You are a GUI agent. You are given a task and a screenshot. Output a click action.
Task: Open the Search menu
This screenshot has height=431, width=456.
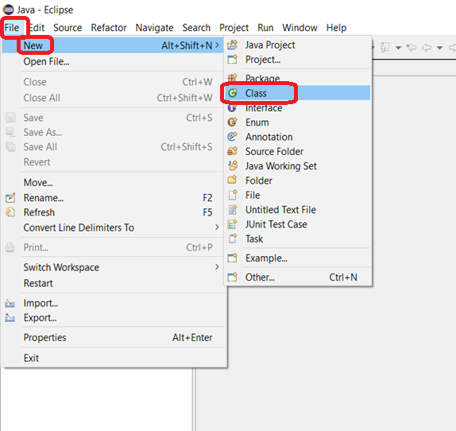196,28
